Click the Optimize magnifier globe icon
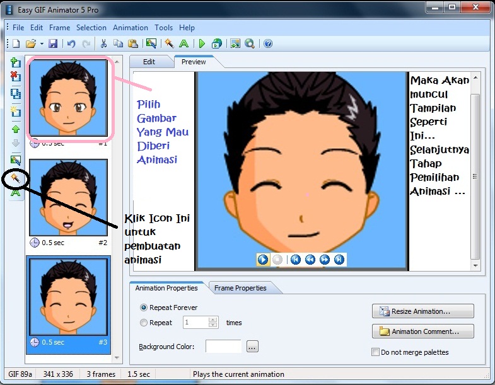This screenshot has height=385, width=495. 250,43
